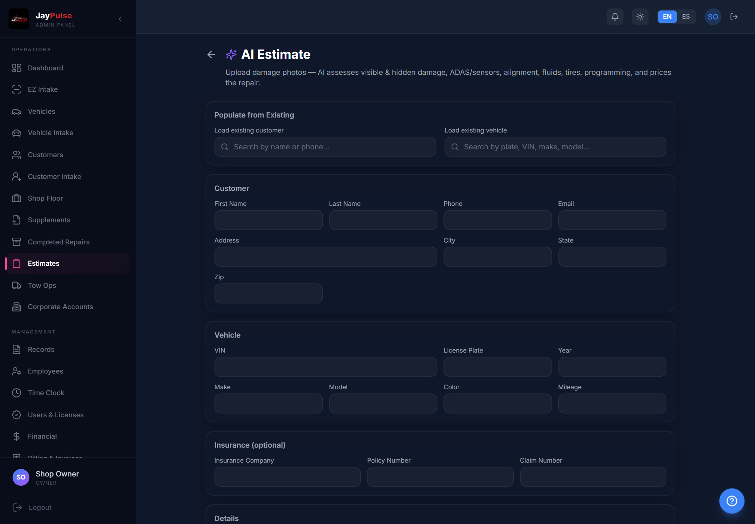Click the Financial dollar icon

(16, 436)
